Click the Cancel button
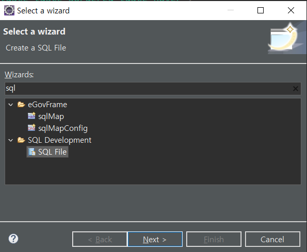 pos(272,239)
